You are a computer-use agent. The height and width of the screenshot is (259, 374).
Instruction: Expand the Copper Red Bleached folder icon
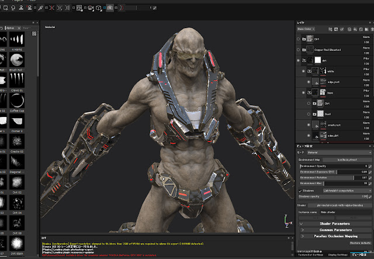pyautogui.click(x=304, y=50)
